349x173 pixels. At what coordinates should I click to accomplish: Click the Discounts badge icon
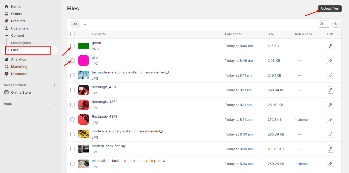pos(6,74)
